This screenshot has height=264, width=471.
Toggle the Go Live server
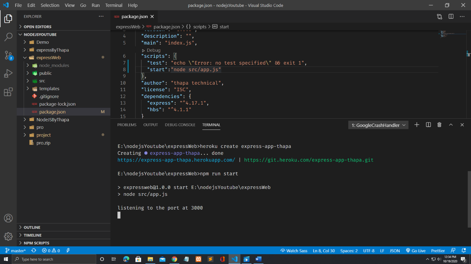click(415, 250)
